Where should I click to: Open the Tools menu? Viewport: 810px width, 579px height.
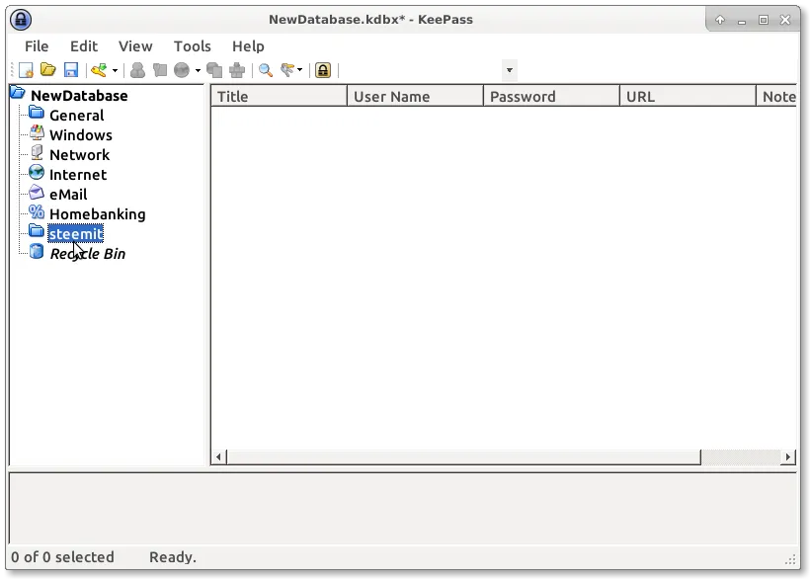pos(192,46)
